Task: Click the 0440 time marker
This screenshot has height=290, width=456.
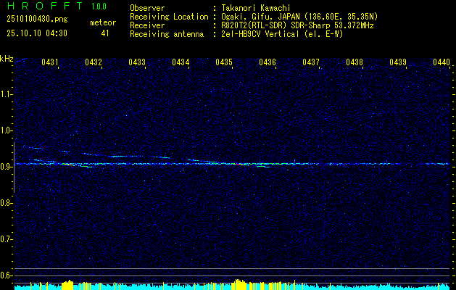Action: [x=442, y=63]
